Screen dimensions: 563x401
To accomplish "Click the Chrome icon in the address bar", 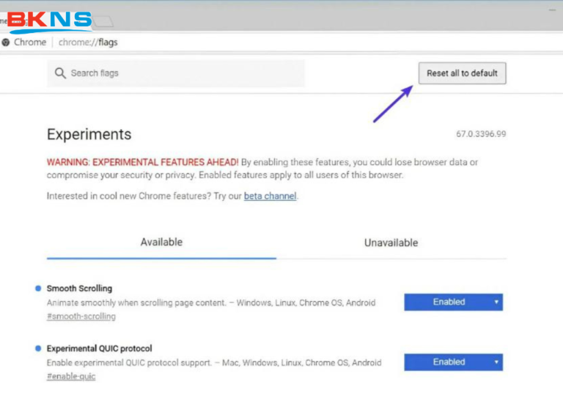I will (6, 43).
